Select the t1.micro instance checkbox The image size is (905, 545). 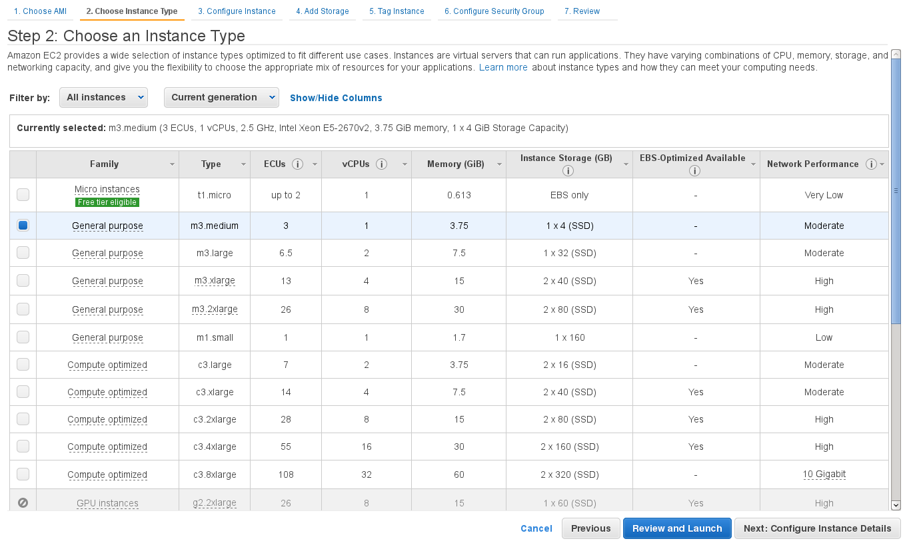23,195
